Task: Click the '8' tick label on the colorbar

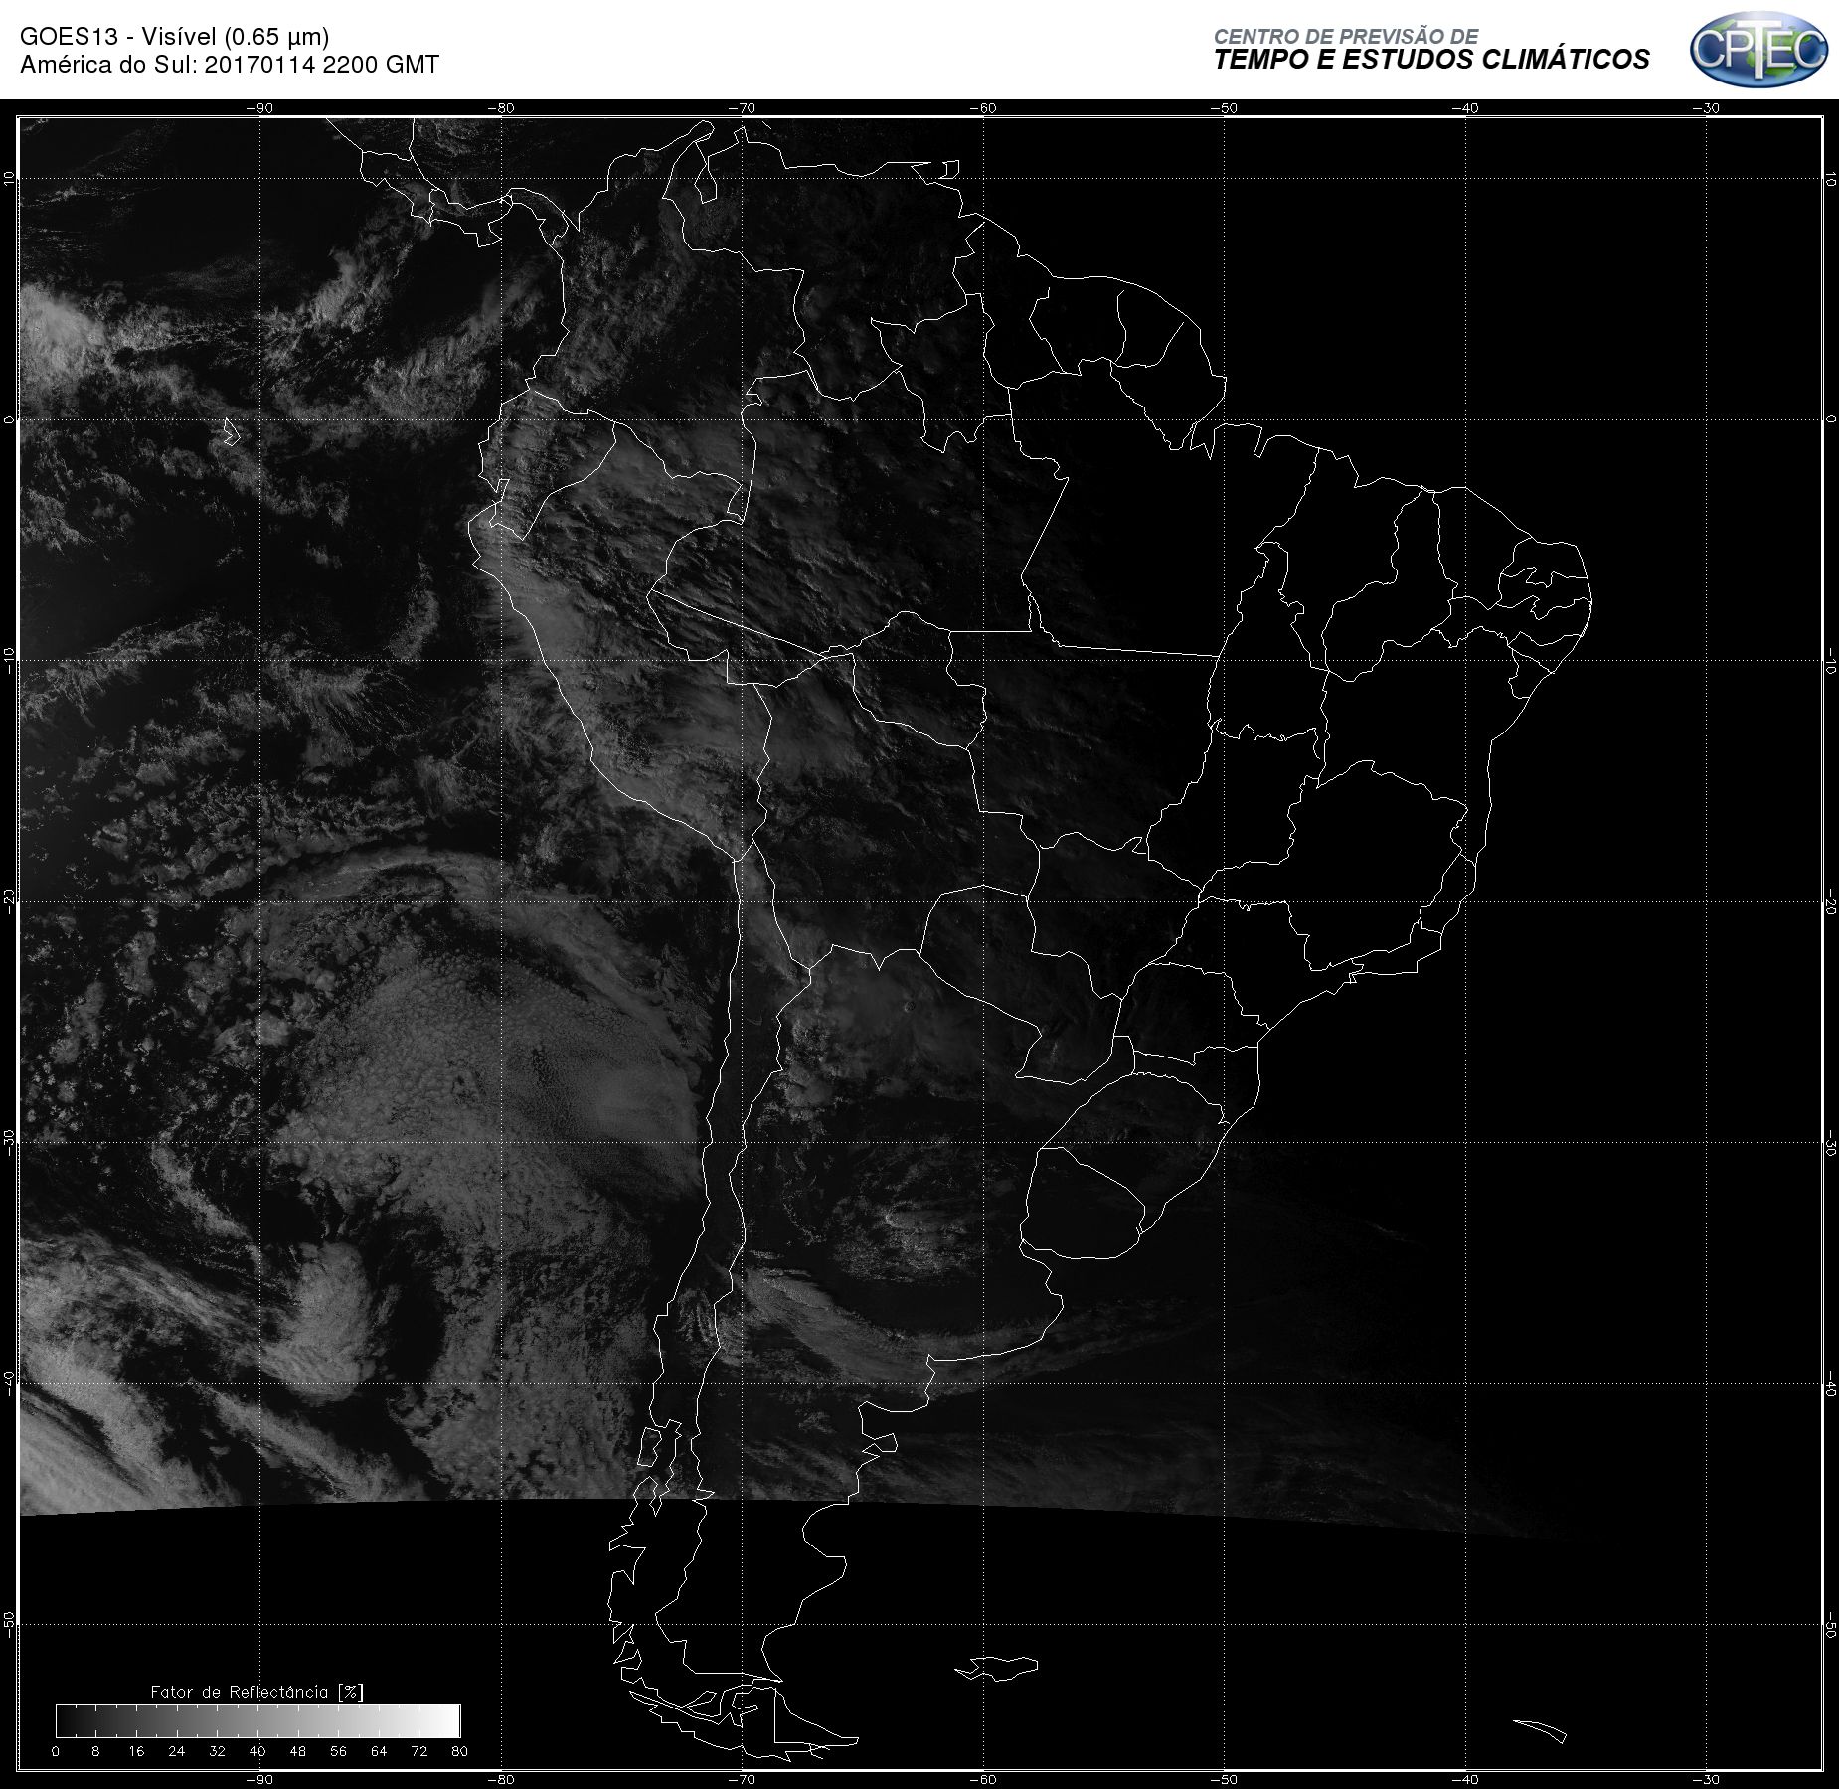Action: (95, 1751)
